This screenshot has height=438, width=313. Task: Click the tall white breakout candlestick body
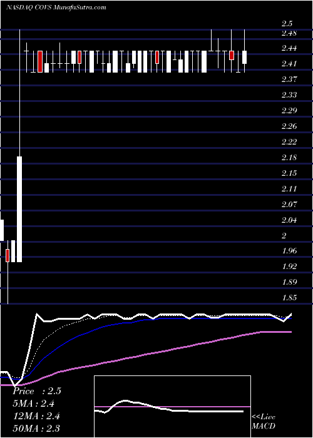19,209
